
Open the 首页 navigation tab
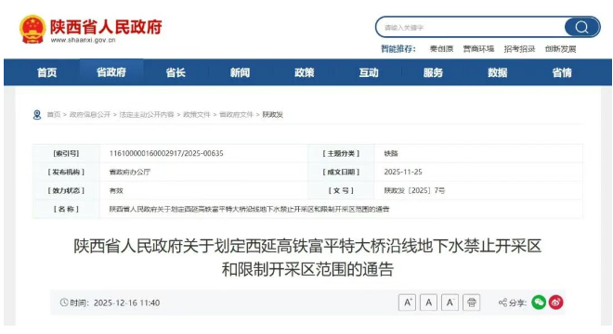pyautogui.click(x=47, y=72)
